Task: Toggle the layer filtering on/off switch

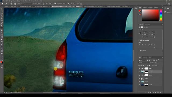Action: (x=158, y=60)
